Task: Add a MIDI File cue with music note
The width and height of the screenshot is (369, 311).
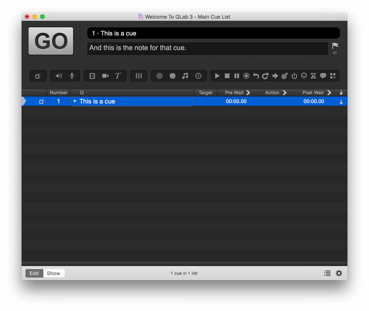Action: click(185, 76)
